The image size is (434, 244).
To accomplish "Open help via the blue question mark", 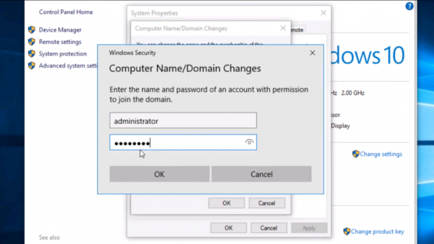I will 409,6.
